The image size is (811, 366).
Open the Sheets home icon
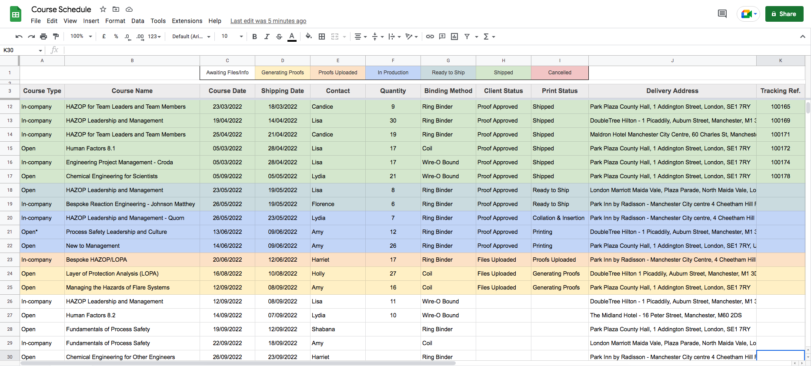[x=16, y=14]
